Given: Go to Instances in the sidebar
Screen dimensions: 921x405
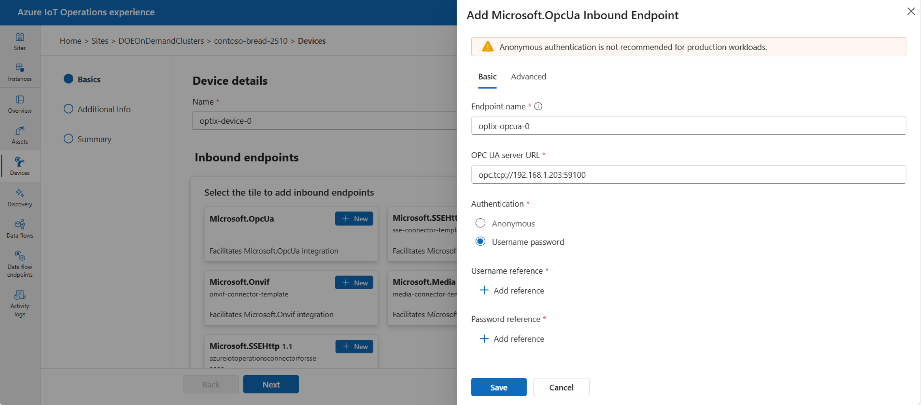Looking at the screenshot, I should 20,72.
